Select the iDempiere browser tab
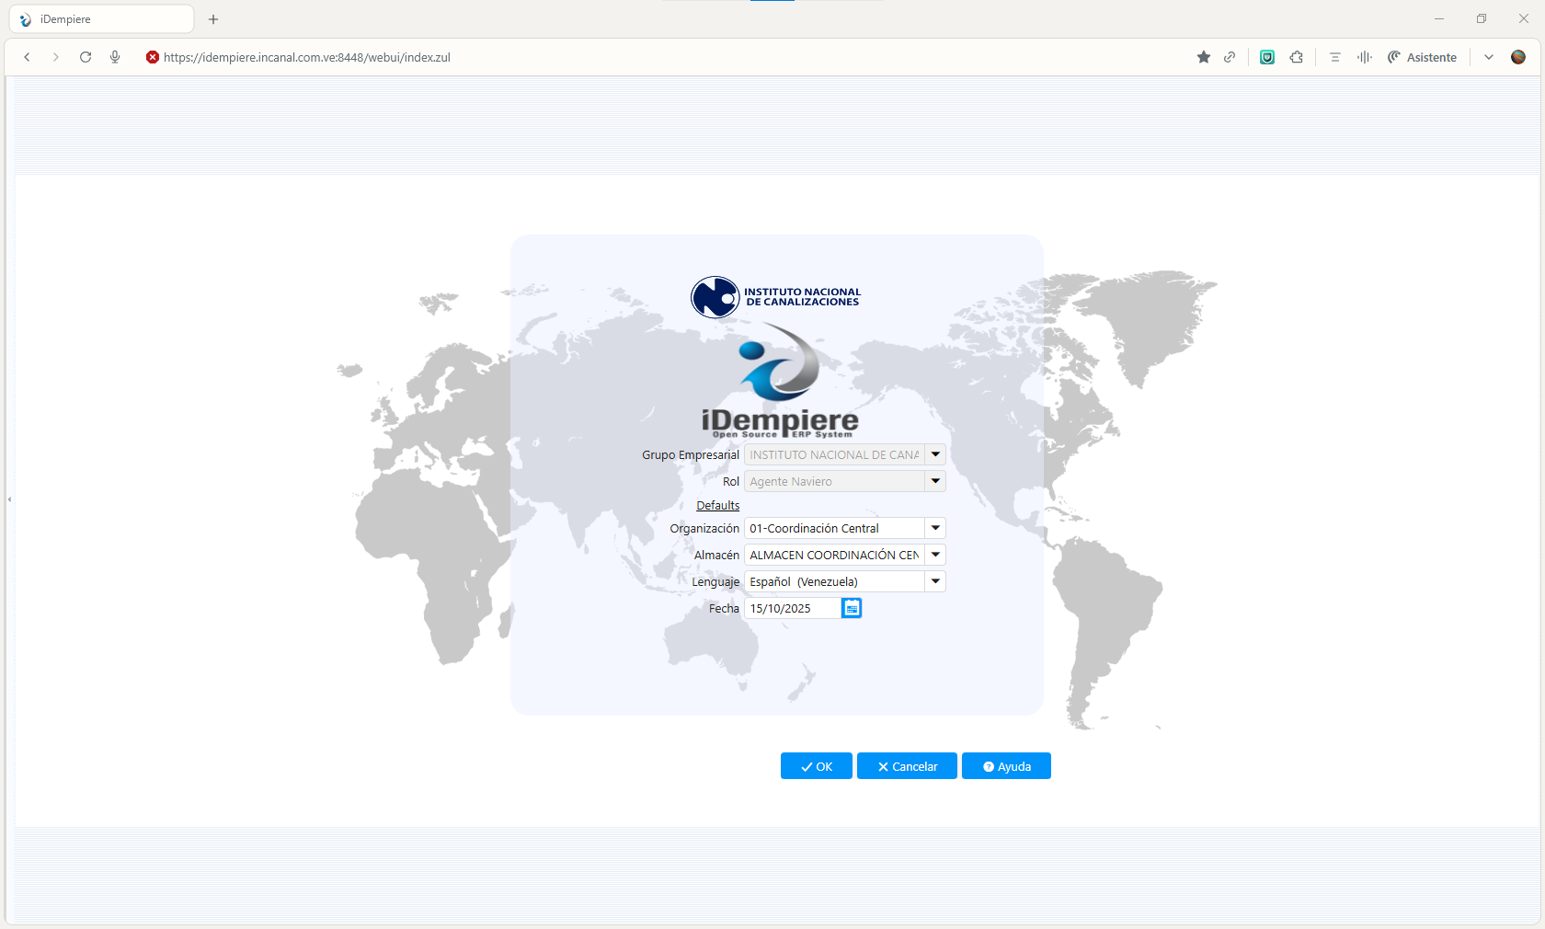 [101, 19]
